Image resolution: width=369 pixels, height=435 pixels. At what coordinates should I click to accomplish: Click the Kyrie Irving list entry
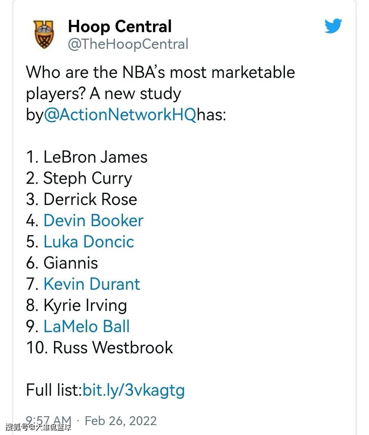coord(77,305)
